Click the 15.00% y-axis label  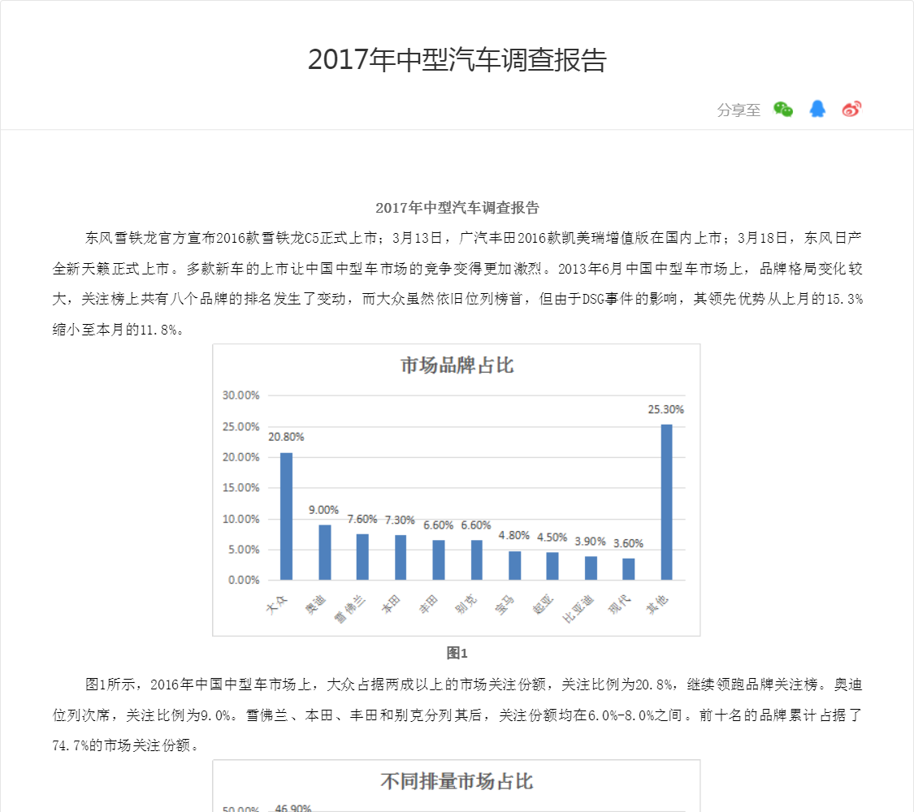[240, 488]
